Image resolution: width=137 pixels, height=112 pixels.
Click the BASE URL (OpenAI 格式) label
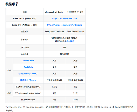click(x=25, y=18)
